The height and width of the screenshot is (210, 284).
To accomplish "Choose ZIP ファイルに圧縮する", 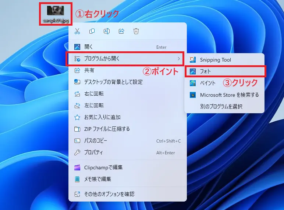I will (x=107, y=129).
